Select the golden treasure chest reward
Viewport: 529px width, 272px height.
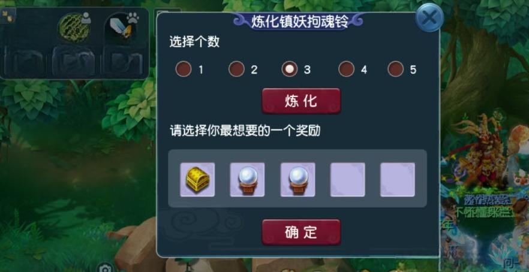click(x=197, y=179)
